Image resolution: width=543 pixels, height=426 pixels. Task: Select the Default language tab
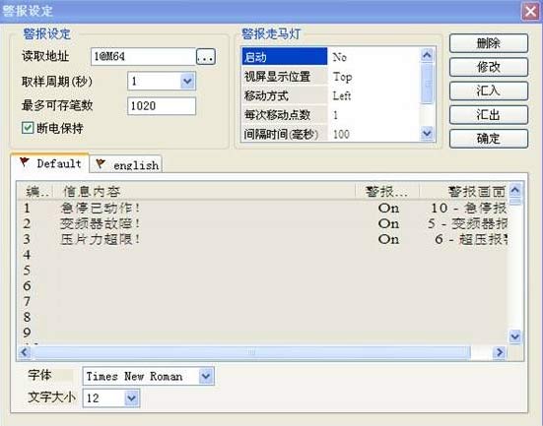[x=50, y=163]
